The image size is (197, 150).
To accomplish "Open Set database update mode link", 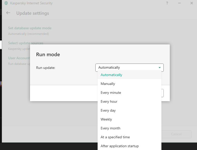I will 30,28.
